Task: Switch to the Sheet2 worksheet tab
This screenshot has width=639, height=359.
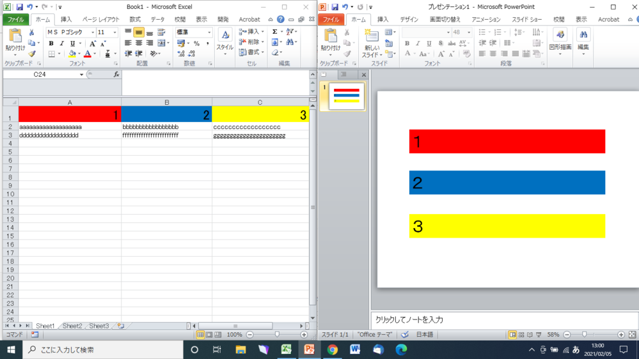Action: point(72,326)
